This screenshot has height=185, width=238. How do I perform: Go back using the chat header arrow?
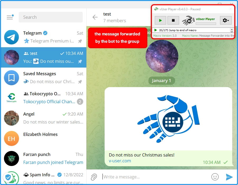[x=95, y=17]
